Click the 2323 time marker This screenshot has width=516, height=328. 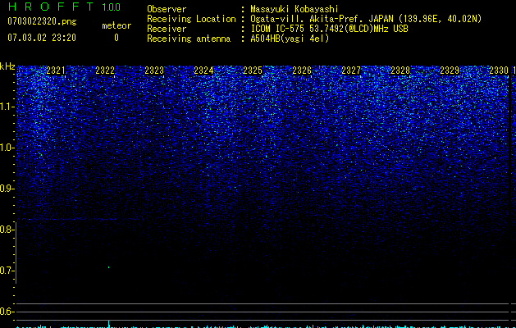coord(154,71)
